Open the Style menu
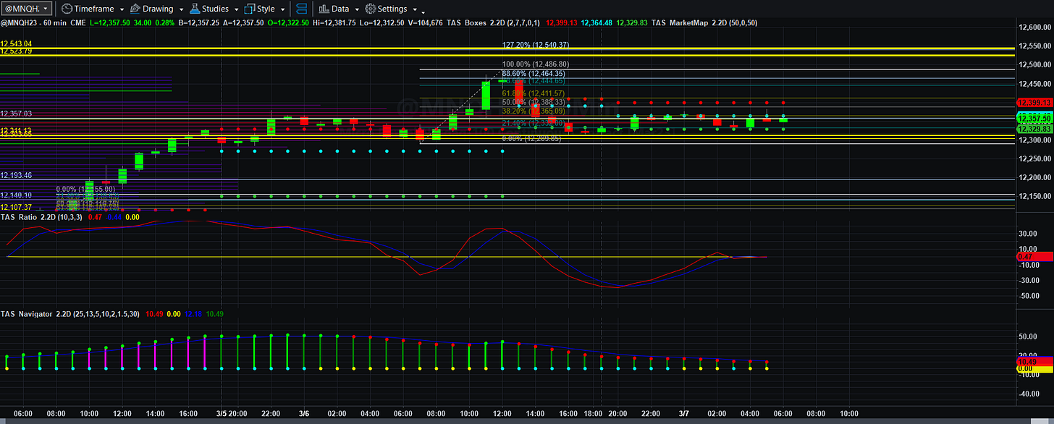The width and height of the screenshot is (1054, 424). pyautogui.click(x=266, y=9)
